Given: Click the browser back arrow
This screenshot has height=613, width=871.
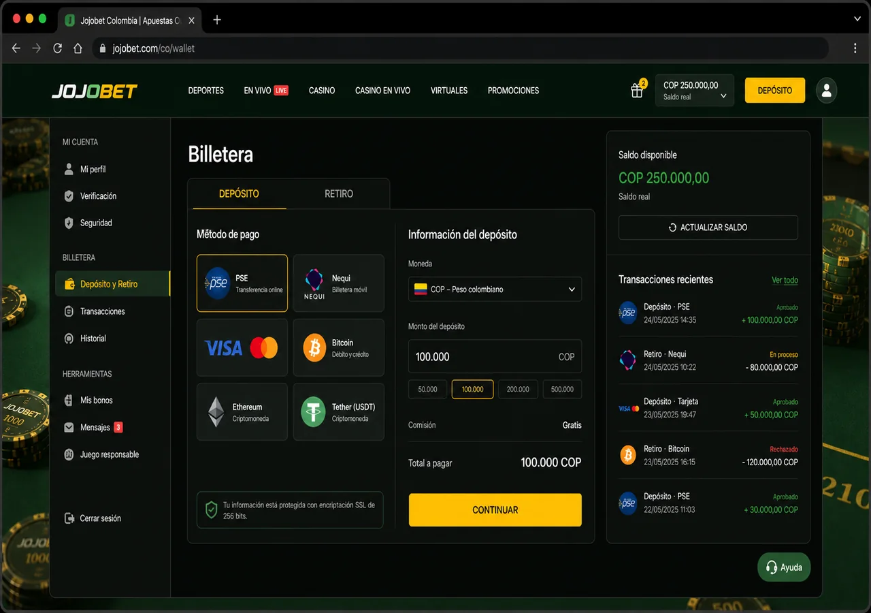Looking at the screenshot, I should [x=16, y=48].
